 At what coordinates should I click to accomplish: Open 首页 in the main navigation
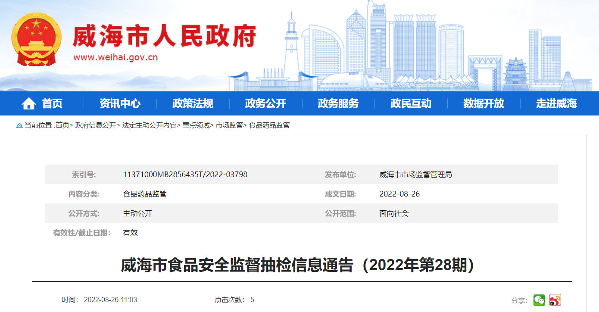point(52,103)
